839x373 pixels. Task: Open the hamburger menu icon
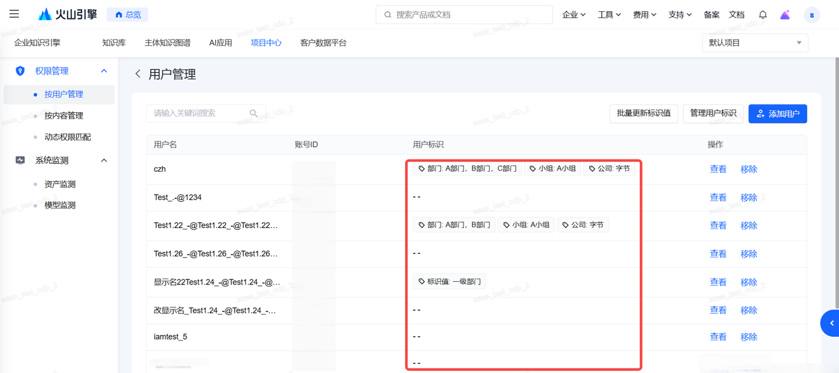click(x=14, y=14)
